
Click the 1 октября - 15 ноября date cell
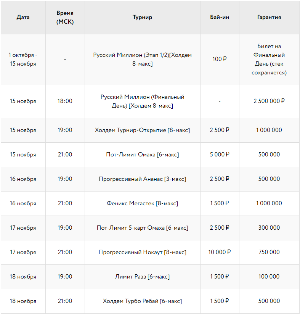coord(23,59)
